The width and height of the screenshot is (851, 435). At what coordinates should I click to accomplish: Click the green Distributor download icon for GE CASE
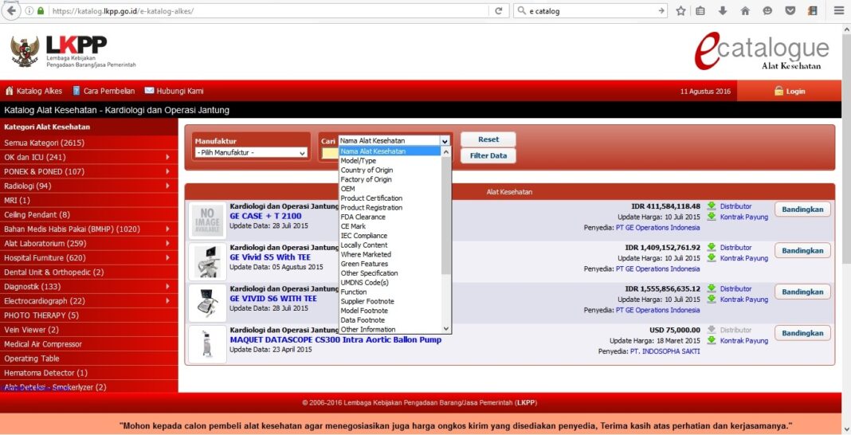pos(712,206)
